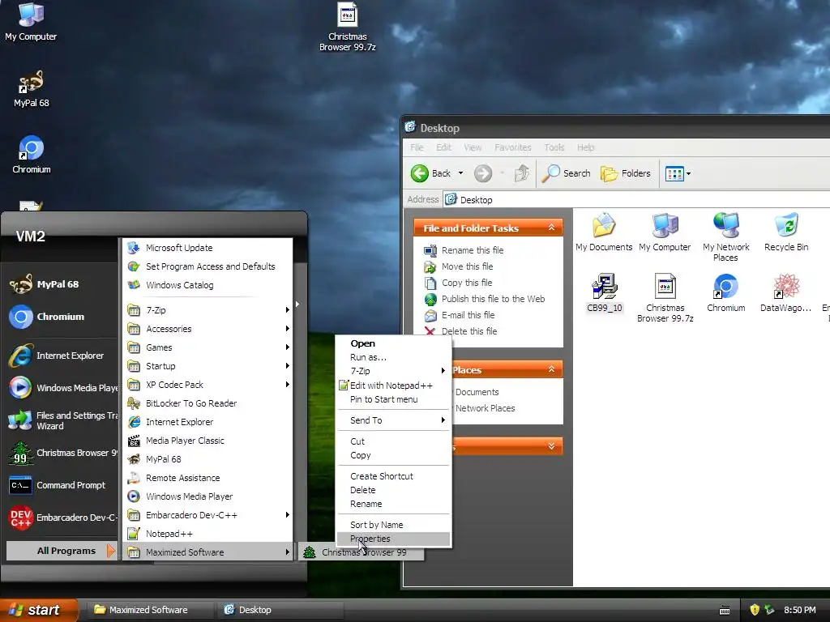Screen dimensions: 830x622
Task: Choose Pin to Start menu
Action: [393, 399]
